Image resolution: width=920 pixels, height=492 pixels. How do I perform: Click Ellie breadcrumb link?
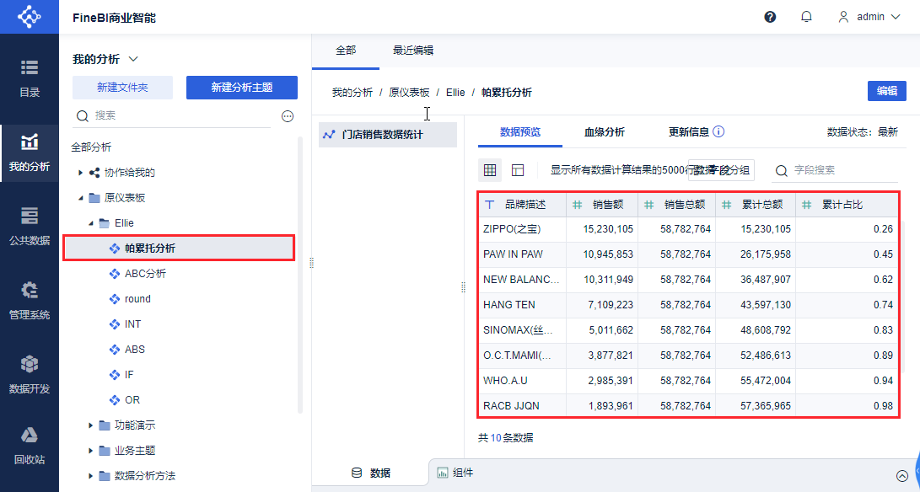[455, 92]
